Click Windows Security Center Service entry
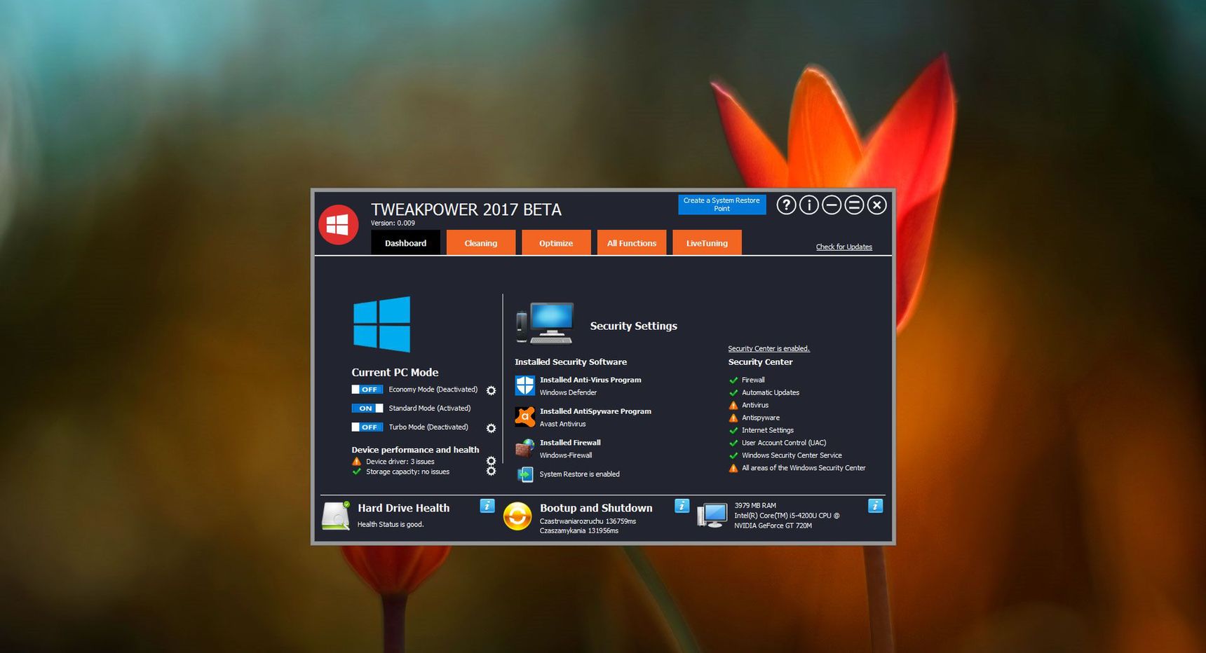1206x653 pixels. (x=792, y=455)
